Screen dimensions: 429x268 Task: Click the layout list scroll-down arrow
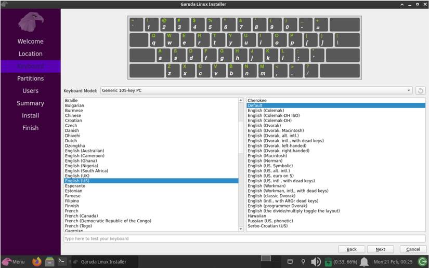click(x=241, y=229)
